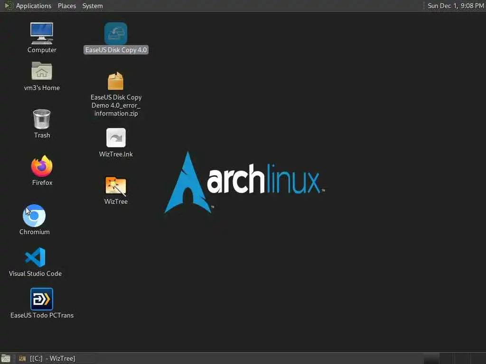Open the System menu

(93, 6)
